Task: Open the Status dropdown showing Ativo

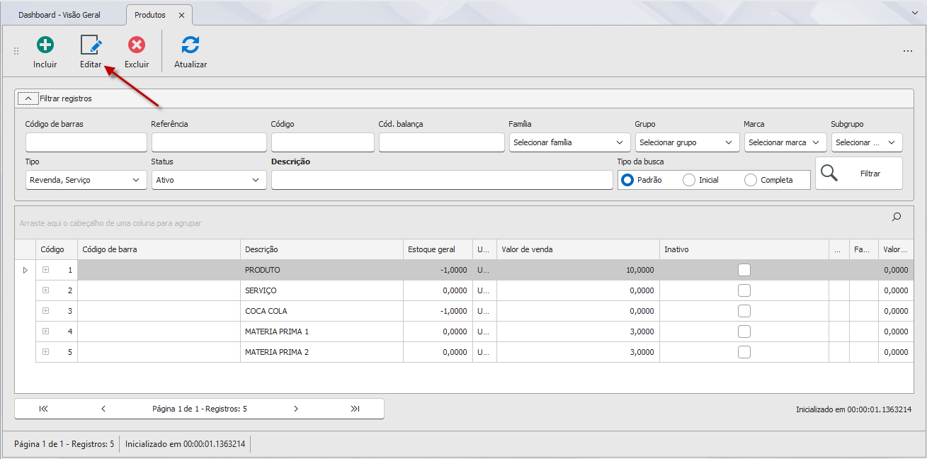Action: tap(209, 180)
